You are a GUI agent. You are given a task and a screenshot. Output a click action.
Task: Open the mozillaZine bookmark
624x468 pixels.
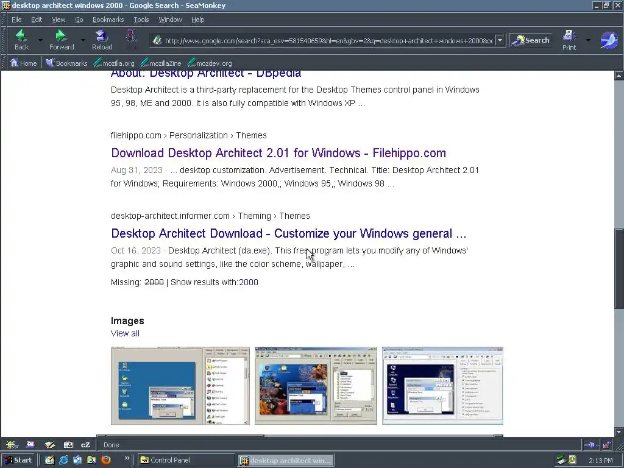coord(161,63)
